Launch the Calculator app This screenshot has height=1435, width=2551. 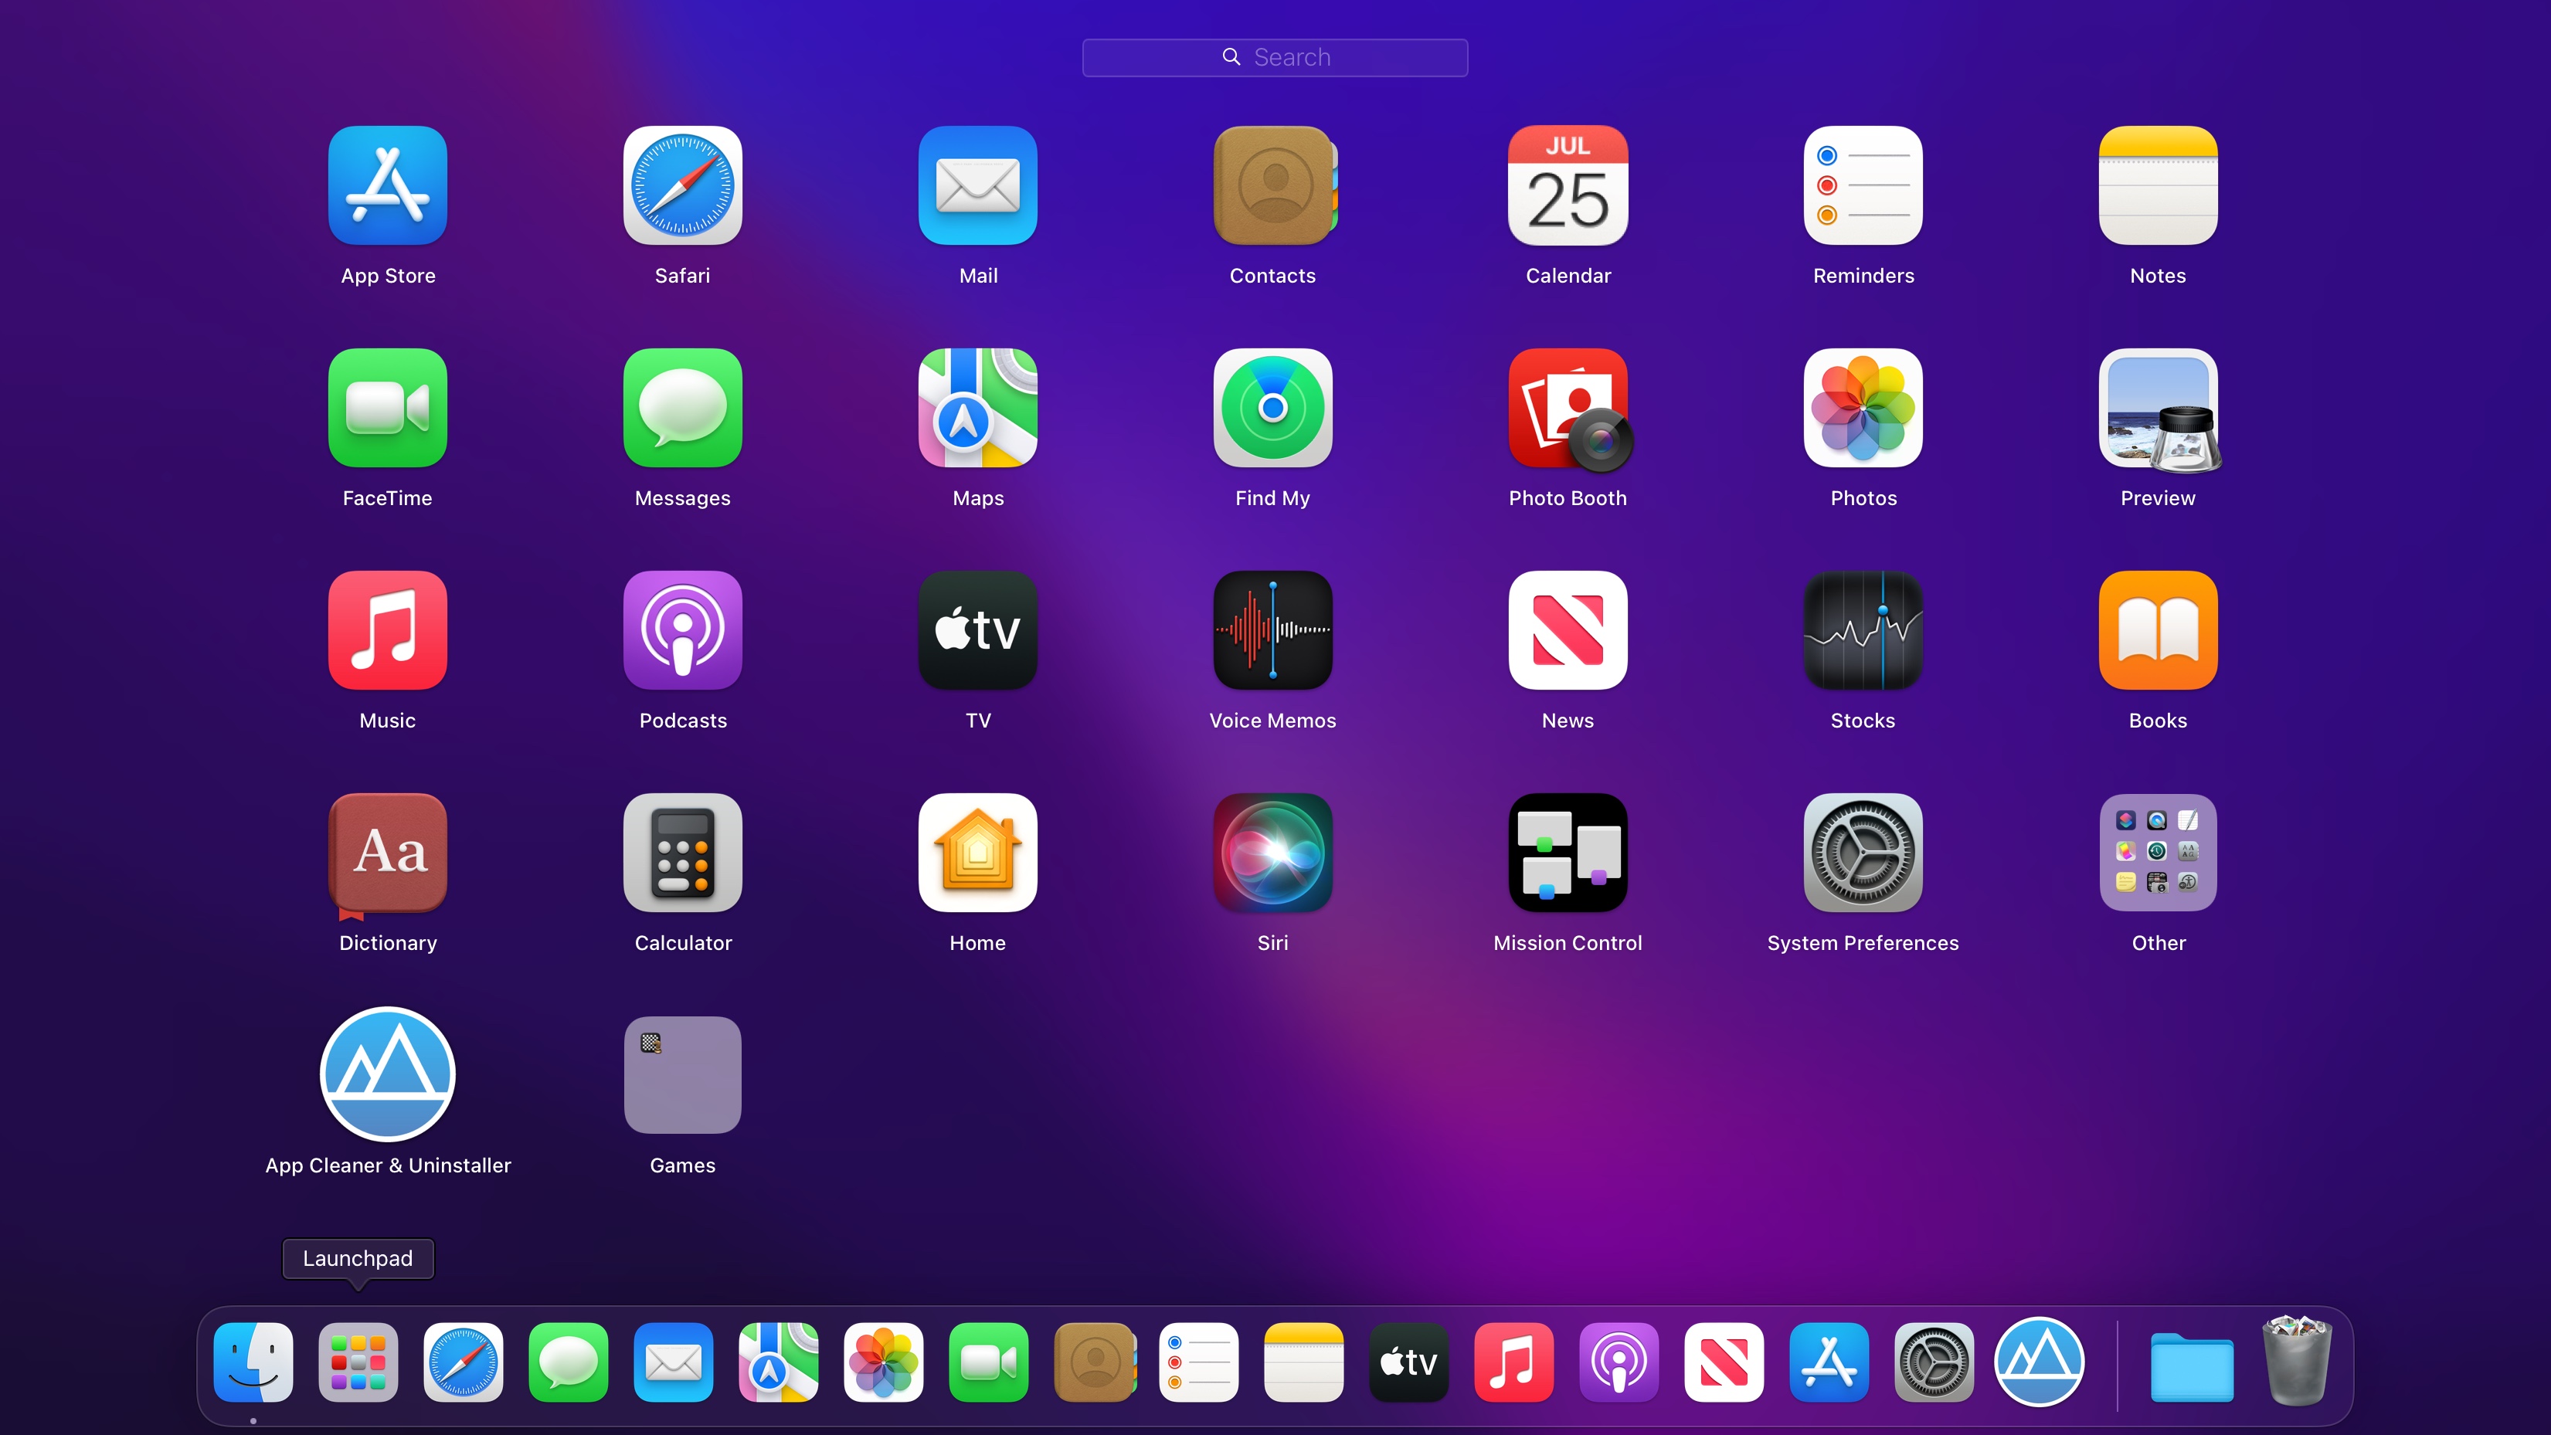click(682, 853)
